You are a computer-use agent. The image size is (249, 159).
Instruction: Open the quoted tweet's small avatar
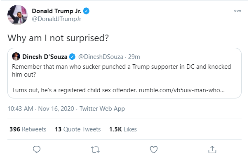pyautogui.click(x=16, y=56)
